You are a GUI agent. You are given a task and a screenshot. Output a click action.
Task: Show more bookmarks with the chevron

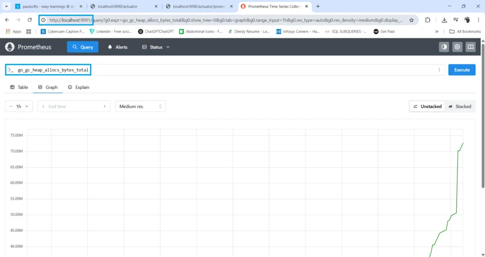pos(437,32)
